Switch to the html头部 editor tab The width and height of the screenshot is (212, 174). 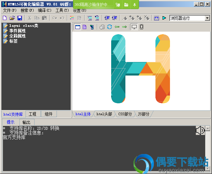tap(104, 114)
